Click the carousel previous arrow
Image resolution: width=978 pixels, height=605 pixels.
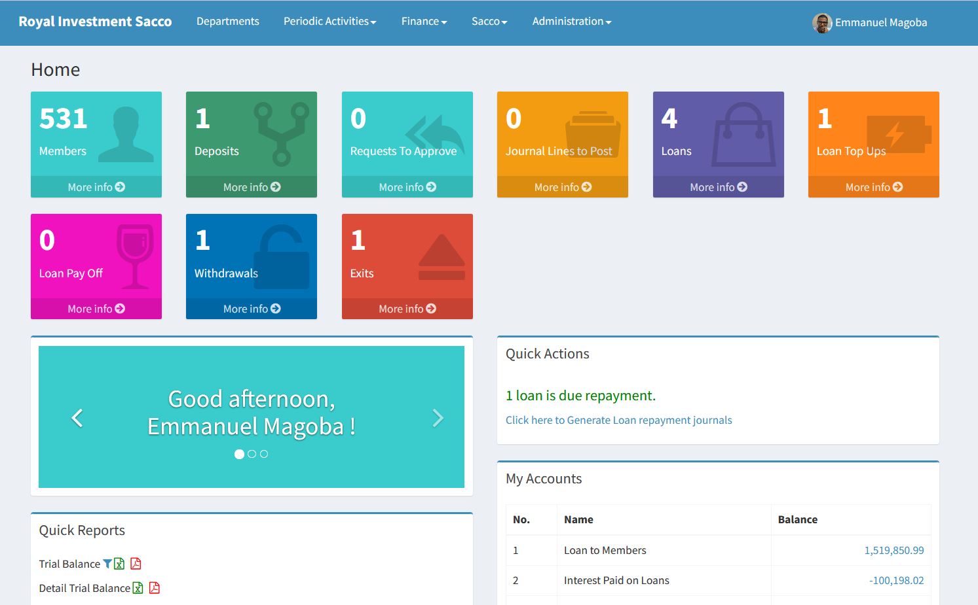pyautogui.click(x=77, y=418)
